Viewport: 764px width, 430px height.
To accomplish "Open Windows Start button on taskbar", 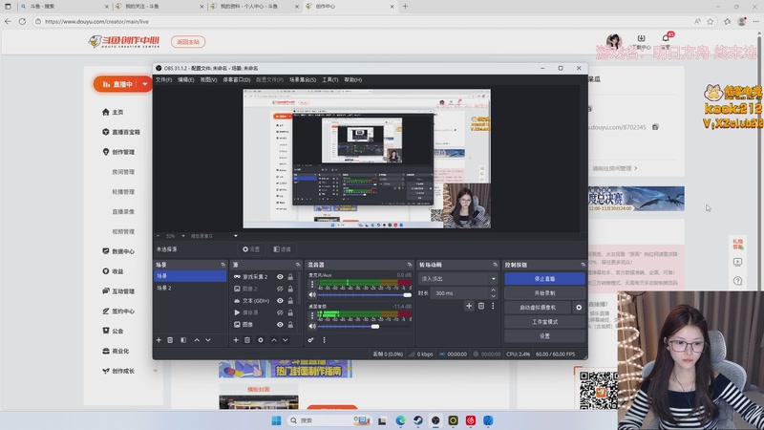I will click(276, 420).
